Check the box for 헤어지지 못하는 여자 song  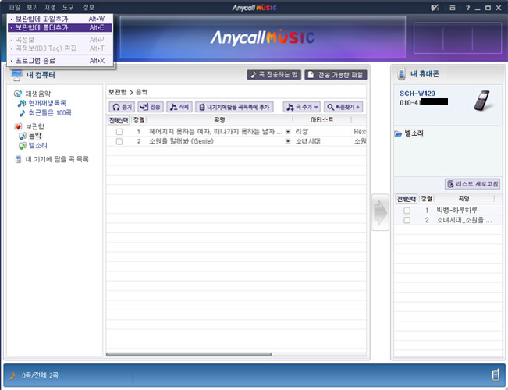[119, 132]
